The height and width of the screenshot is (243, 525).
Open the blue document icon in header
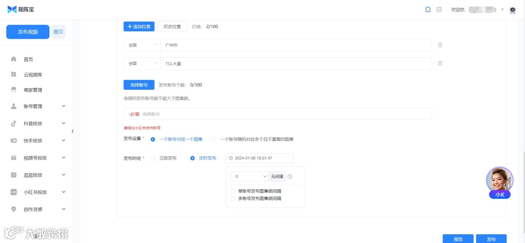(x=428, y=10)
